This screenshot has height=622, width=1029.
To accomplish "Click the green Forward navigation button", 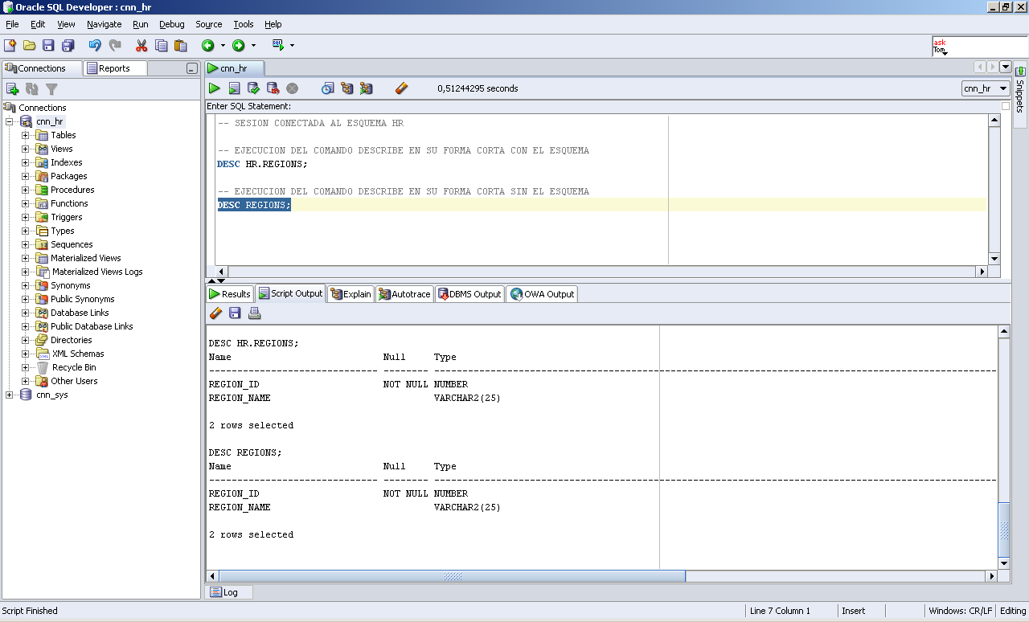I will pos(239,46).
